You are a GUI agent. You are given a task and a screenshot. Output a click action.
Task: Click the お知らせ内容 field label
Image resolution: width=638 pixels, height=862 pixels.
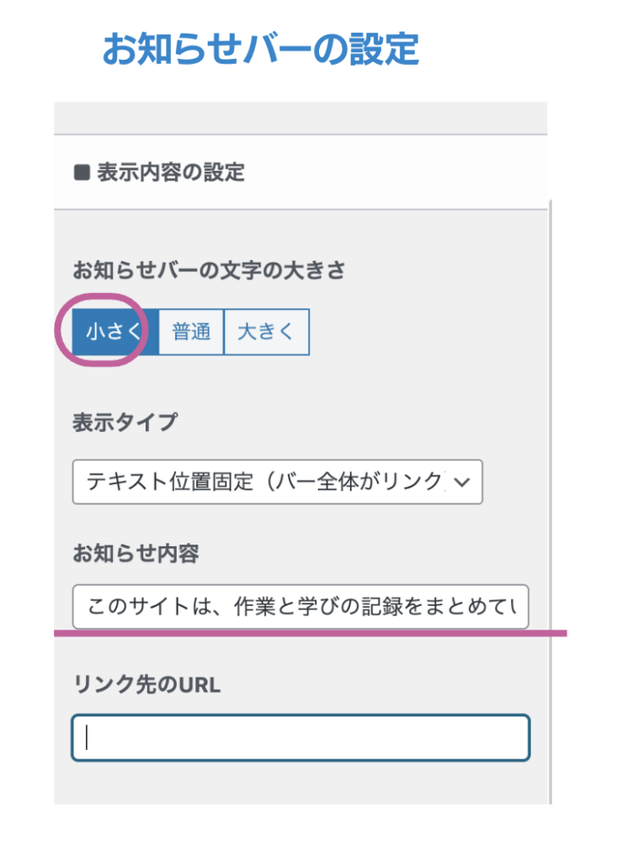coord(136,555)
